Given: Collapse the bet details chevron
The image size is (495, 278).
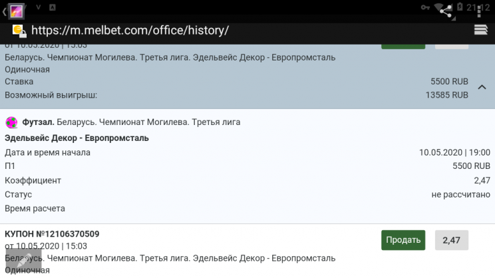Looking at the screenshot, I should tap(482, 88).
